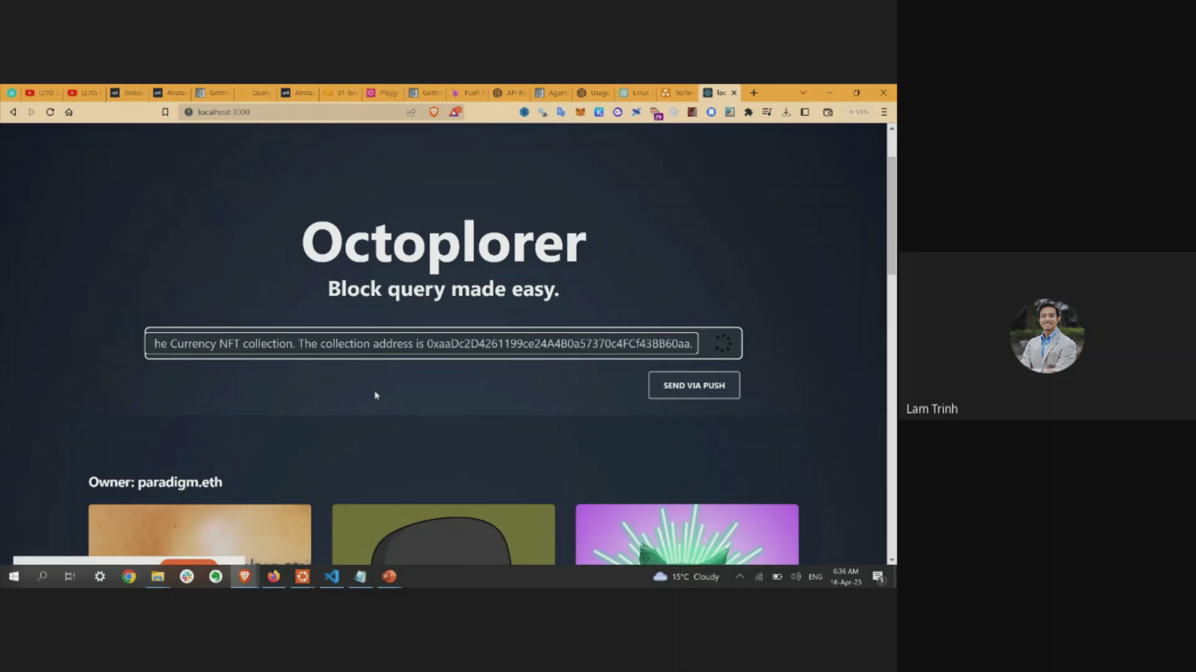Switch to the Push tab
This screenshot has width=1196, height=672.
click(468, 93)
